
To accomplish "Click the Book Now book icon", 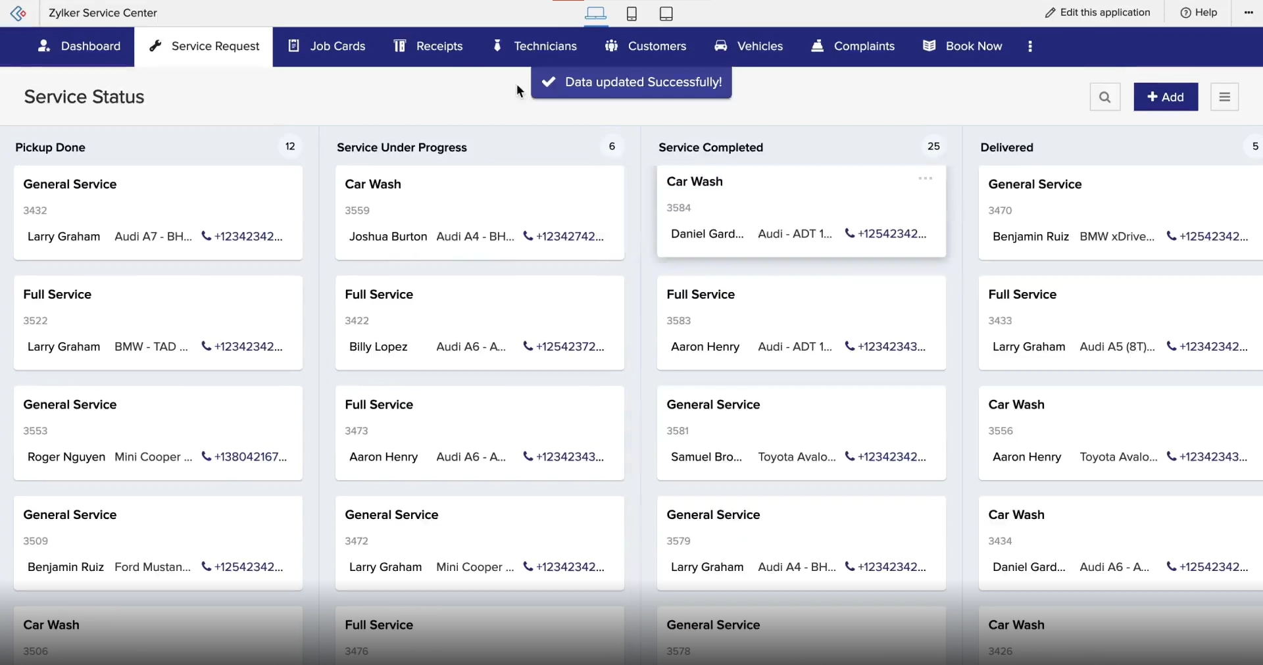I will coord(929,45).
